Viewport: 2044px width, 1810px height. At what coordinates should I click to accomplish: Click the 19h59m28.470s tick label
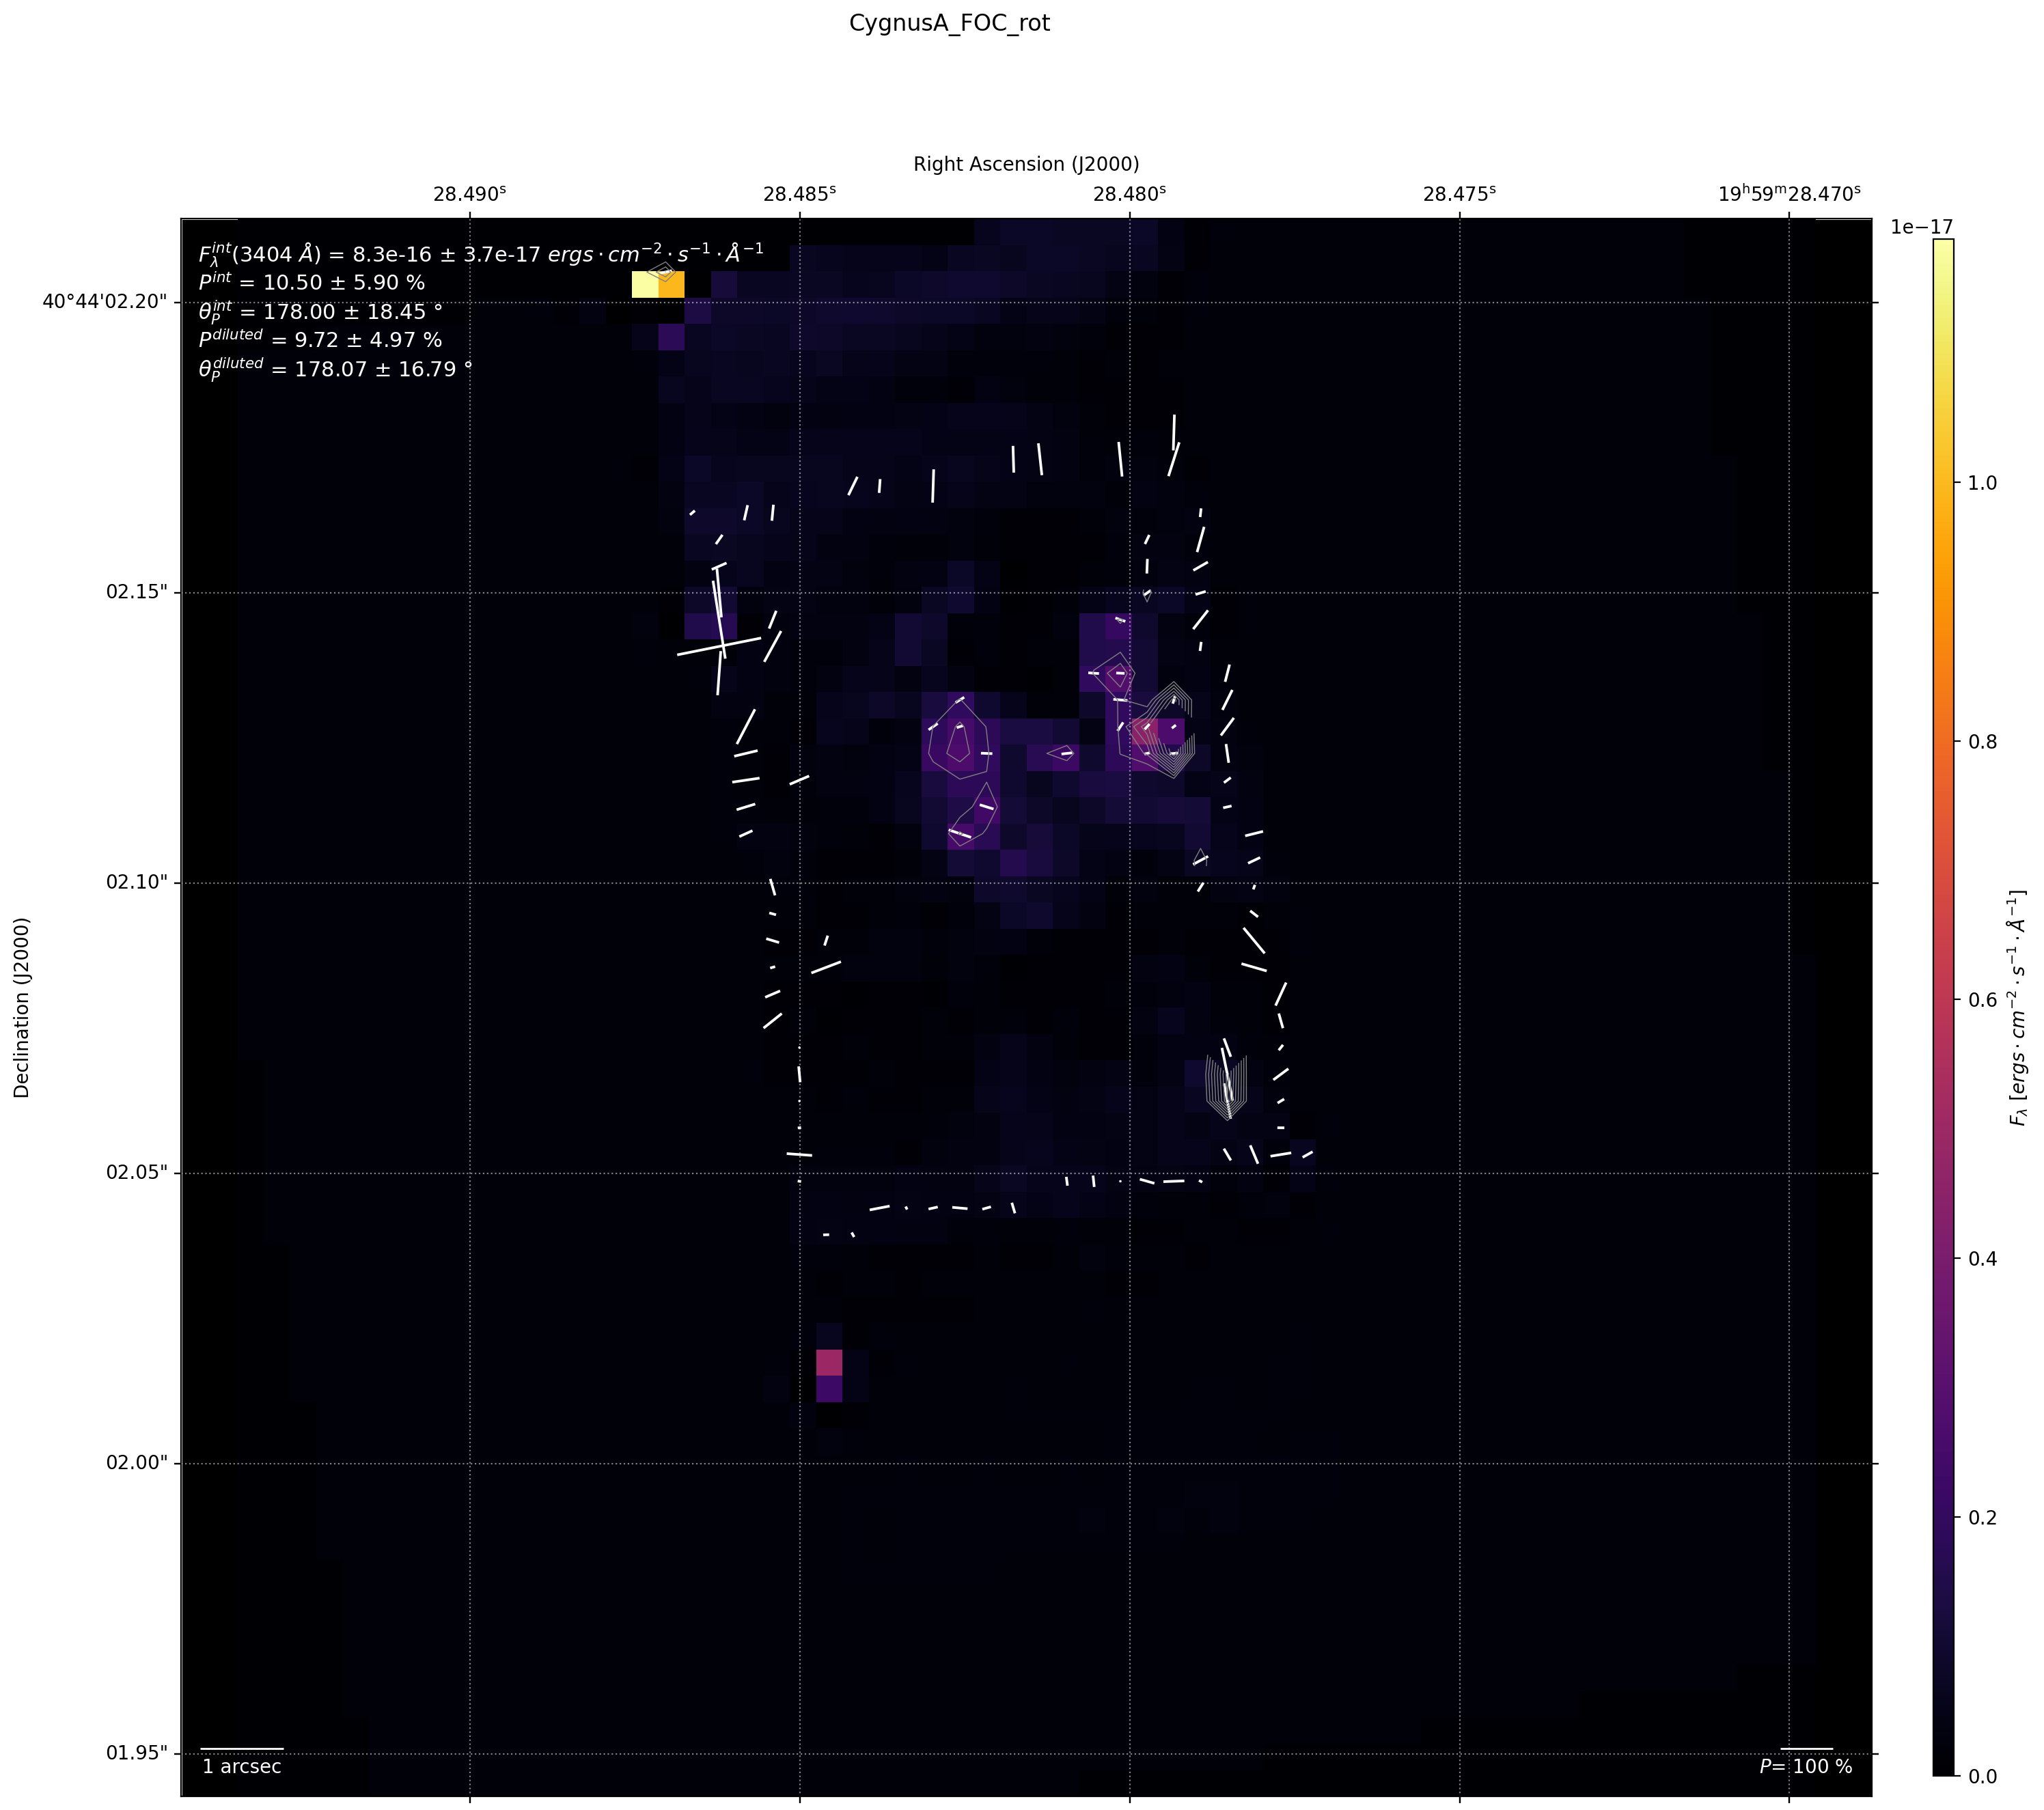(1789, 194)
